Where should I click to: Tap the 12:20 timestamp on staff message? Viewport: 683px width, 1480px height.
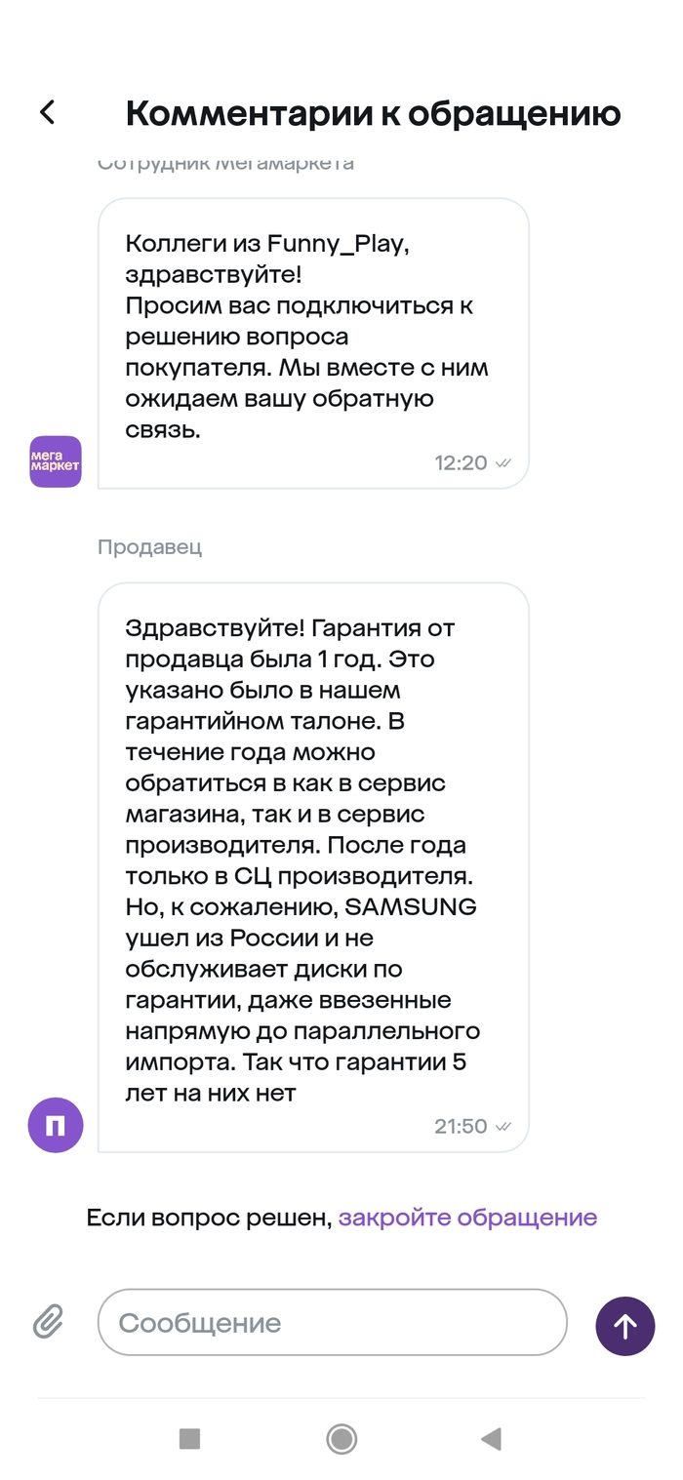click(459, 463)
